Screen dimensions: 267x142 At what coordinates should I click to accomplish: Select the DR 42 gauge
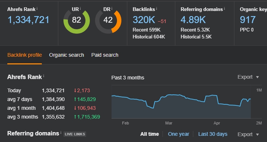[x=108, y=20]
